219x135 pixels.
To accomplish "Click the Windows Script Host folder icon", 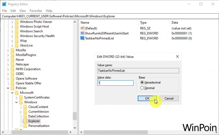I will [17, 27].
